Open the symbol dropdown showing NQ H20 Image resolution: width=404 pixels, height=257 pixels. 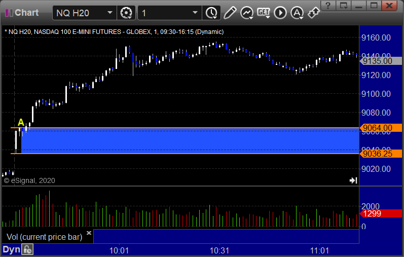point(85,13)
